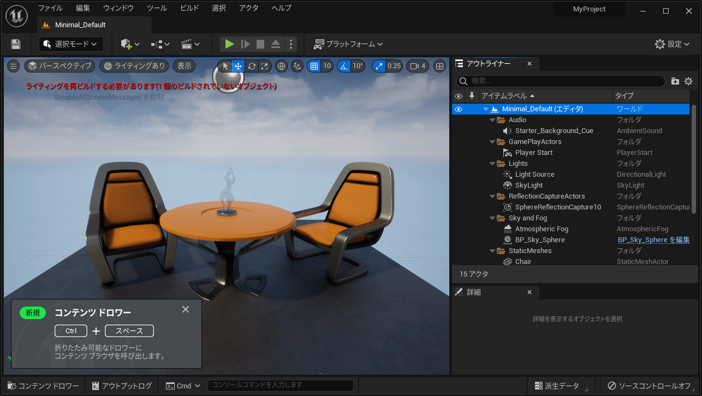Image resolution: width=702 pixels, height=396 pixels.
Task: Open the ツール menu
Action: [x=157, y=8]
